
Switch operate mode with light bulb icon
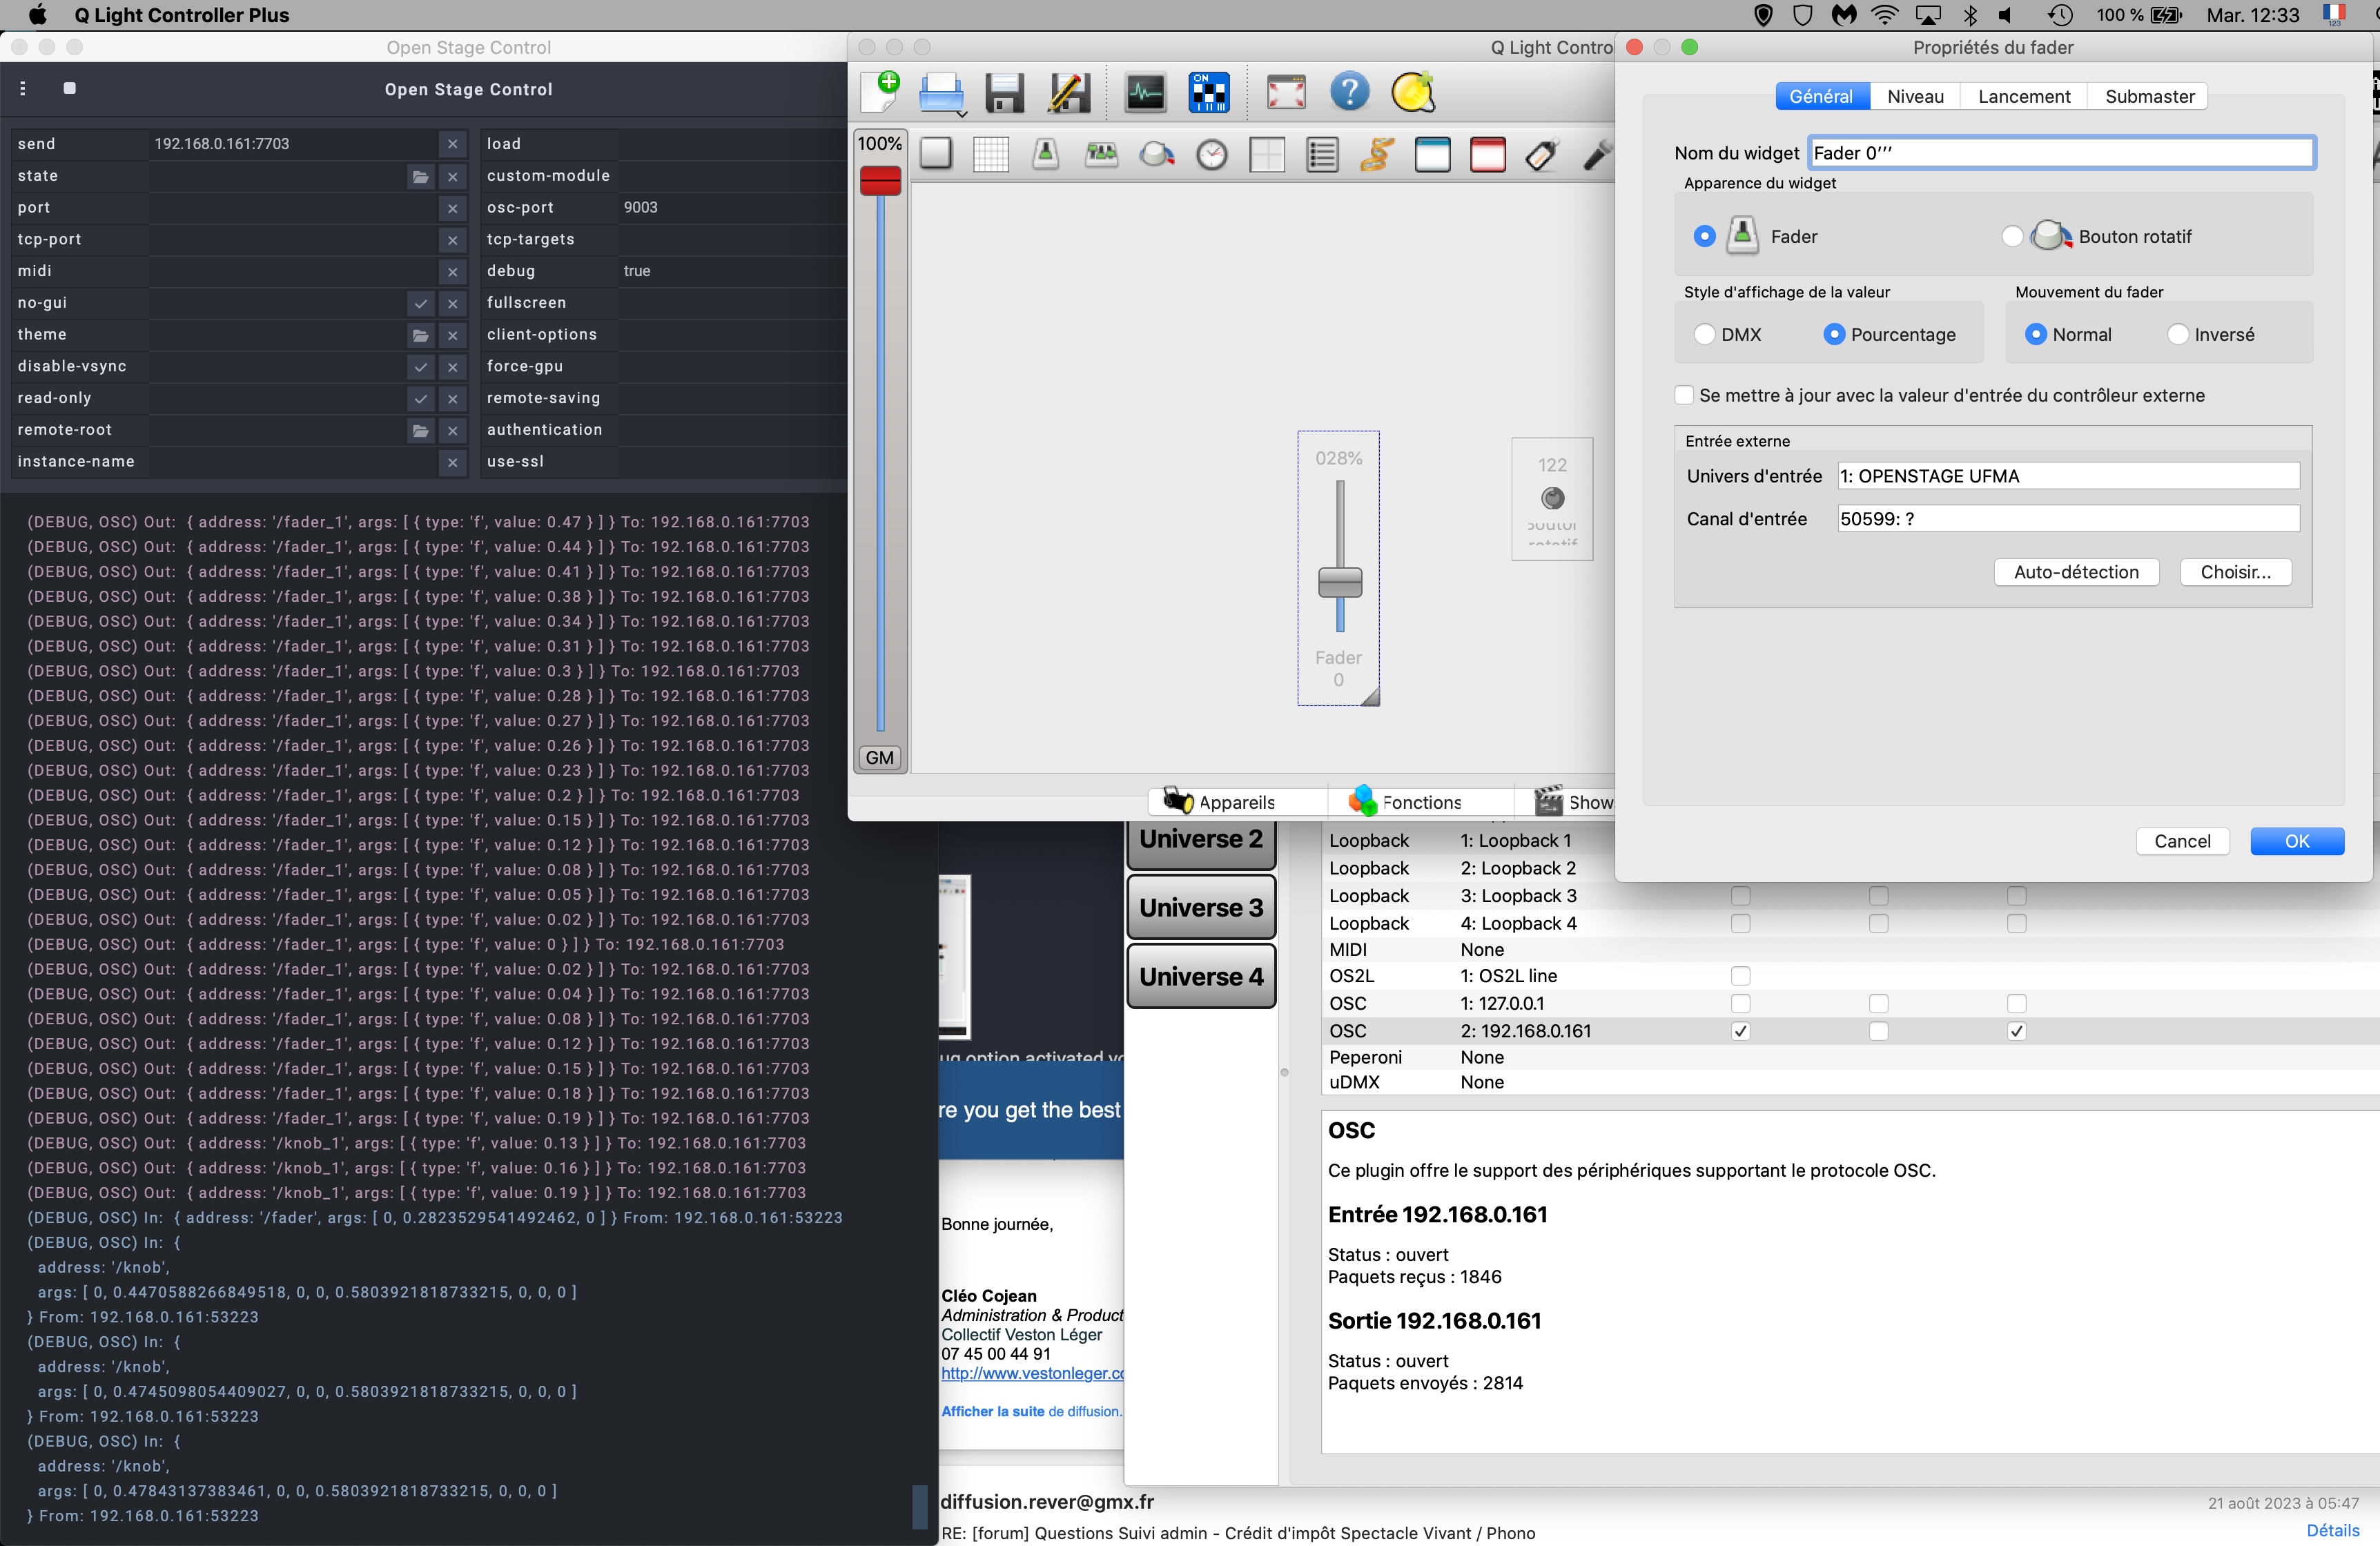tap(1413, 92)
